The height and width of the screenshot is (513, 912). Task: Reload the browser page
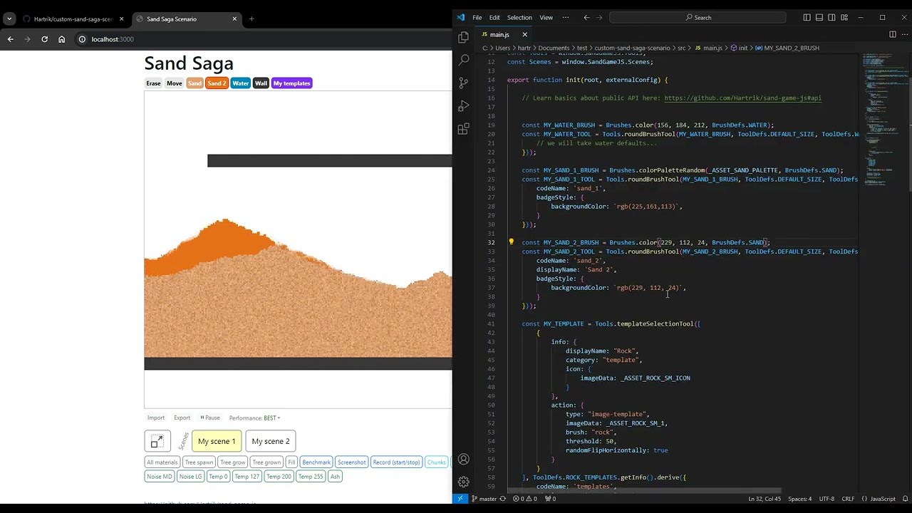[x=44, y=39]
